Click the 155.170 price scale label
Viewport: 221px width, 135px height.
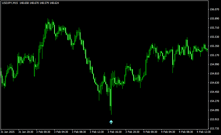[x=214, y=55]
